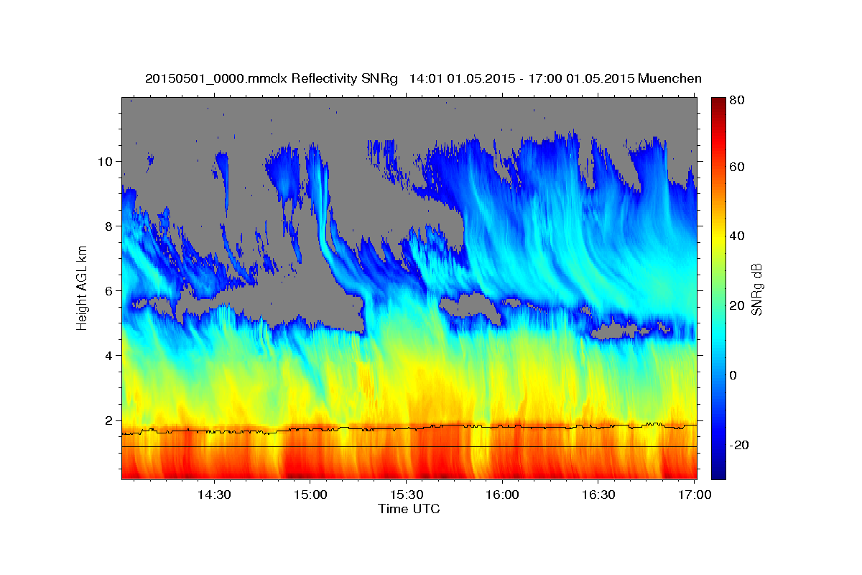The width and height of the screenshot is (862, 575).
Task: Select the 17:00 time tick label
Action: pos(695,495)
